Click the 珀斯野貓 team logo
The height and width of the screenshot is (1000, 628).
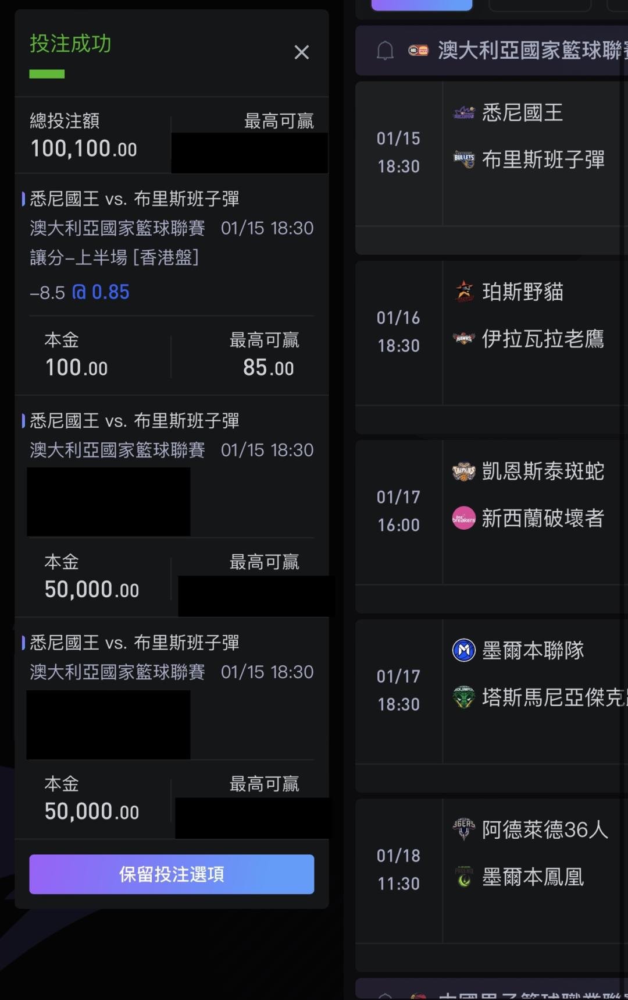(463, 292)
